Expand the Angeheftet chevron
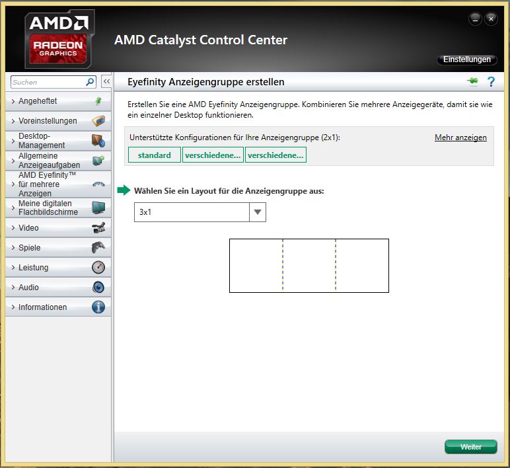The height and width of the screenshot is (468, 510). coord(13,101)
